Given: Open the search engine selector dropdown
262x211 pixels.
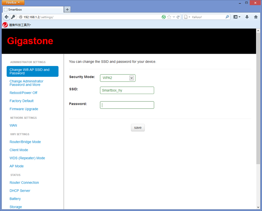Looking at the screenshot, I should [x=187, y=17].
